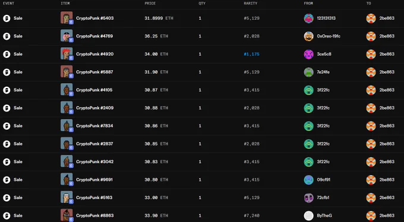The image size is (404, 222).
Task: Select price 31.8999 ETH
Action: (x=159, y=18)
